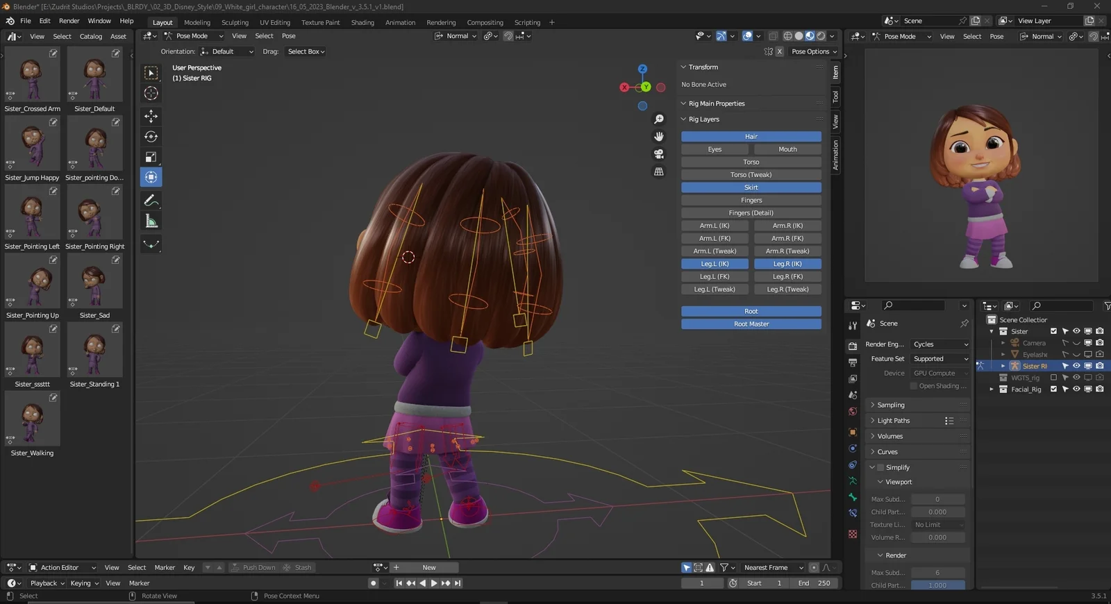Click the Root Master rig layer button
1111x604 pixels.
[x=751, y=324]
